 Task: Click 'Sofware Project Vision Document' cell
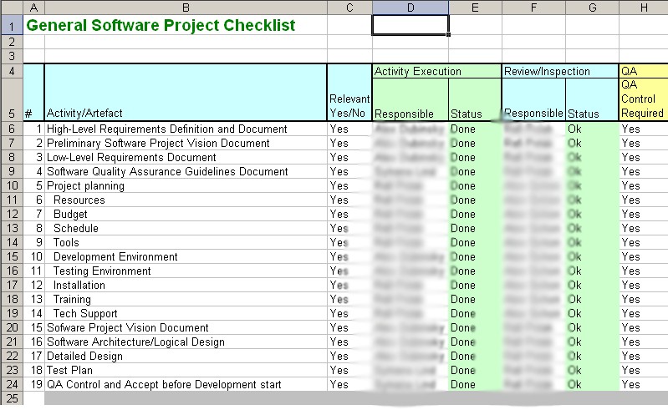186,328
